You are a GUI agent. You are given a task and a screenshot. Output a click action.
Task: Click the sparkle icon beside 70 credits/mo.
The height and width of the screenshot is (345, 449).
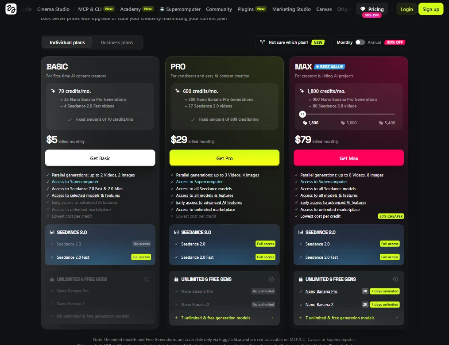[53, 91]
